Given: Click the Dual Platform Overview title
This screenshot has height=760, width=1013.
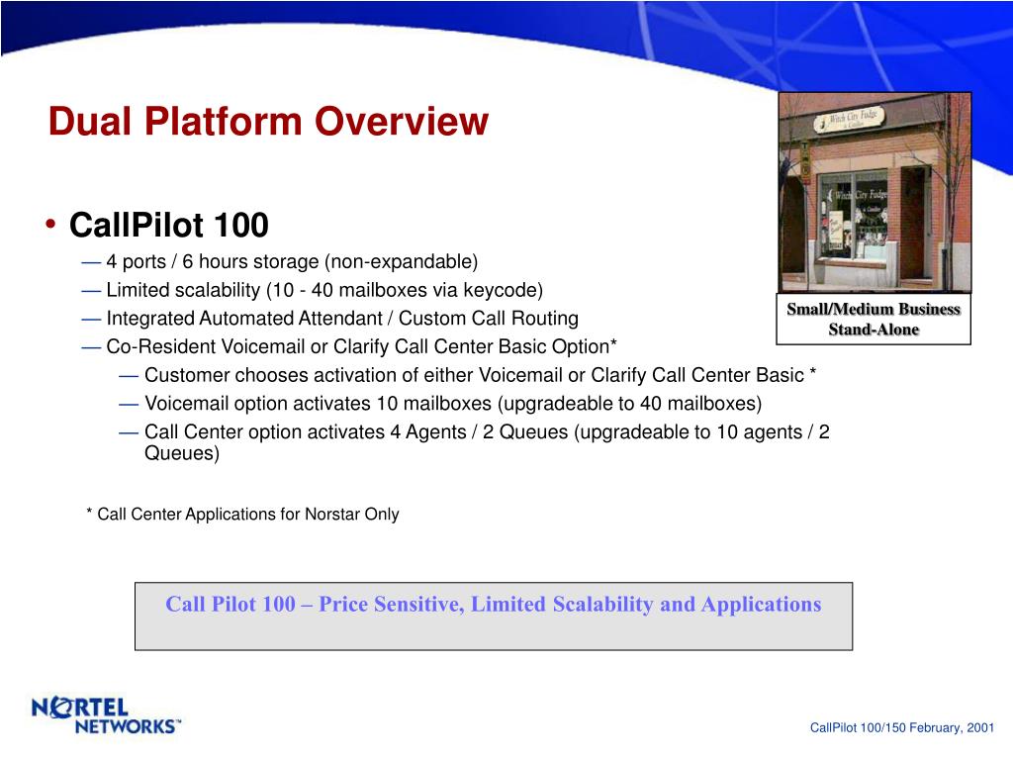Looking at the screenshot, I should click(268, 122).
